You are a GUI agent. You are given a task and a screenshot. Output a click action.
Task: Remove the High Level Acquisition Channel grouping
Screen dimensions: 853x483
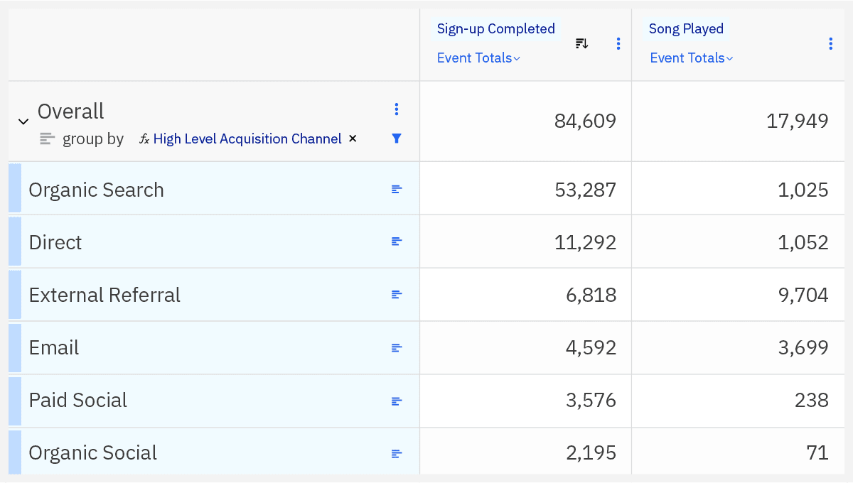[x=353, y=139]
